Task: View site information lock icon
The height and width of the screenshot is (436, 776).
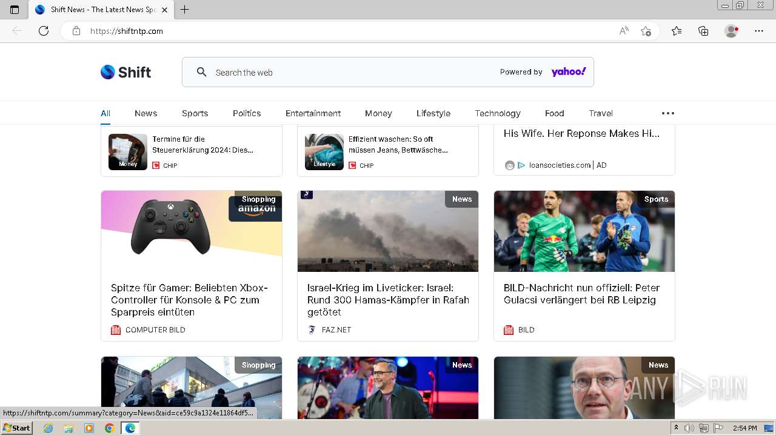Action: (76, 31)
